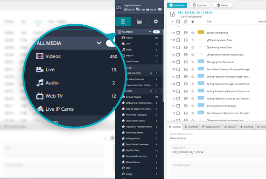Image resolution: width=266 pixels, height=179 pixels.
Task: Click the Duplicate button
Action: click(x=200, y=5)
